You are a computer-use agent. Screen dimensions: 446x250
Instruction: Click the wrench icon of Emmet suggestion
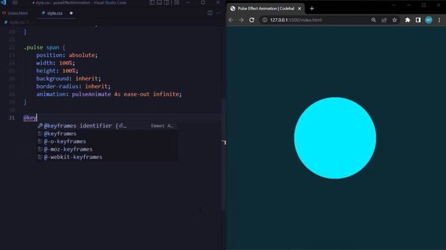pos(40,126)
